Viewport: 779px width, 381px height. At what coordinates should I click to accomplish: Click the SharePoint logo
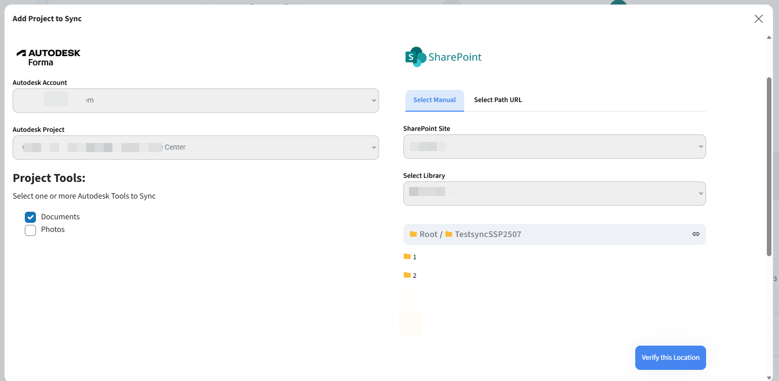click(x=443, y=57)
